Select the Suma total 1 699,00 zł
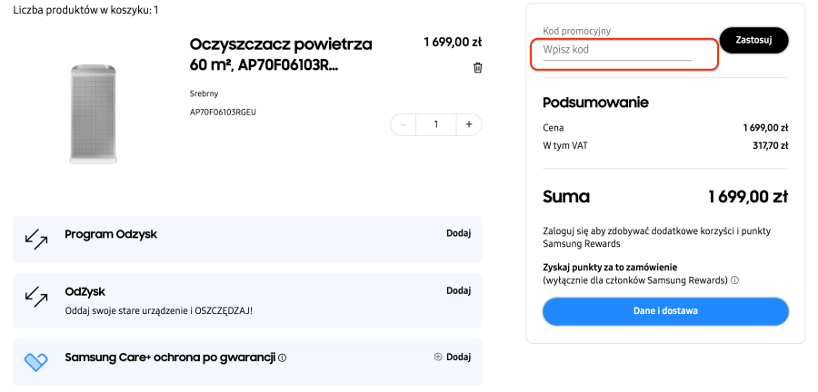Screen dimensions: 818x392 pyautogui.click(x=748, y=197)
